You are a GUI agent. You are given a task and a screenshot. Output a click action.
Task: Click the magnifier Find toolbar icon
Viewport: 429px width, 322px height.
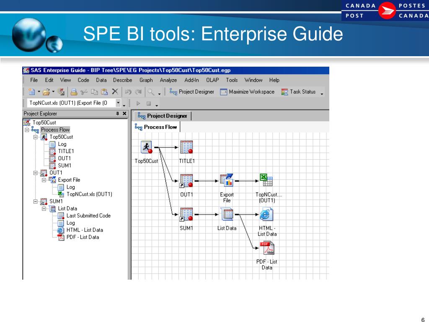point(151,92)
